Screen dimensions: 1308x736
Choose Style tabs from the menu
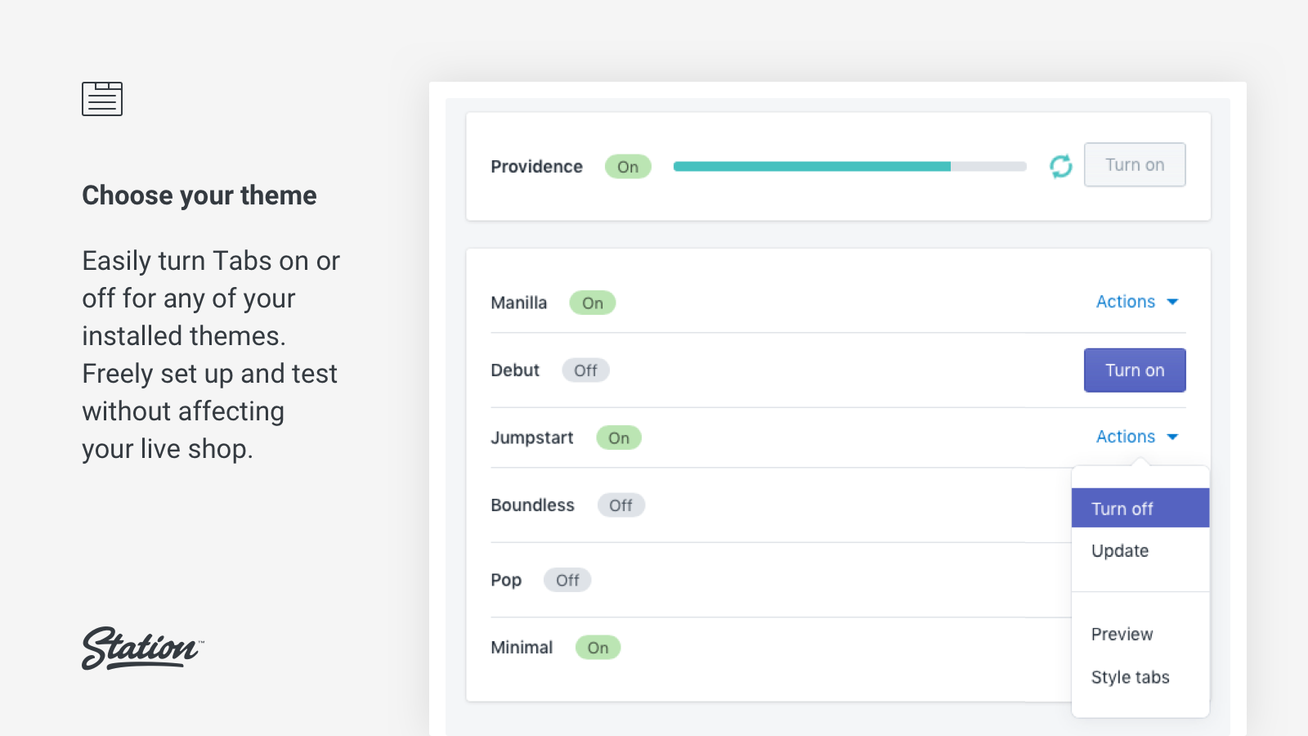pos(1130,677)
